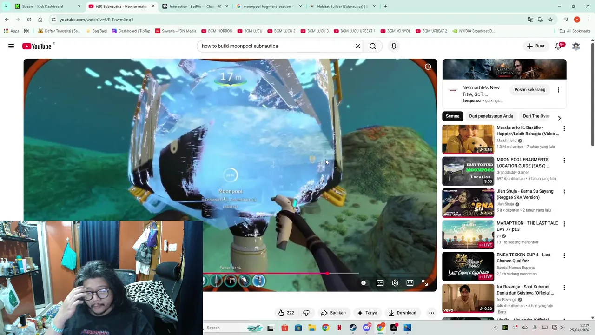
Task: Open sponsored ad options menu
Action: [558, 90]
